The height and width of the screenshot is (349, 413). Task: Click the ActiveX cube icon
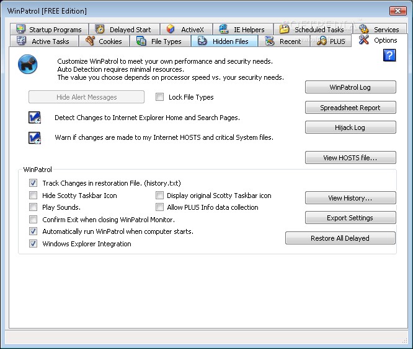coord(171,29)
